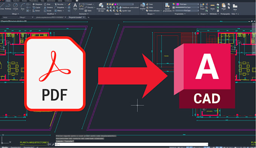Activate the Girar (rotate) tool
This screenshot has height=148, width=256.
47,4
